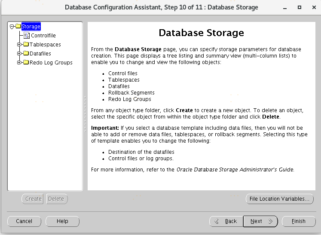Click the Controlfile document icon
Image resolution: width=321 pixels, height=235 pixels.
pyautogui.click(x=27, y=36)
